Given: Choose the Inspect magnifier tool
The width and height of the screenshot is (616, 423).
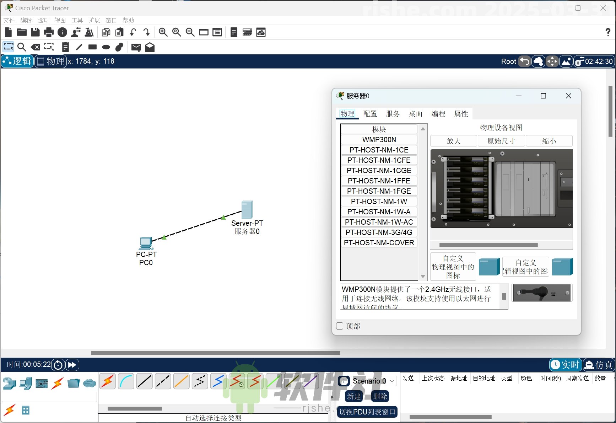Looking at the screenshot, I should (x=22, y=47).
